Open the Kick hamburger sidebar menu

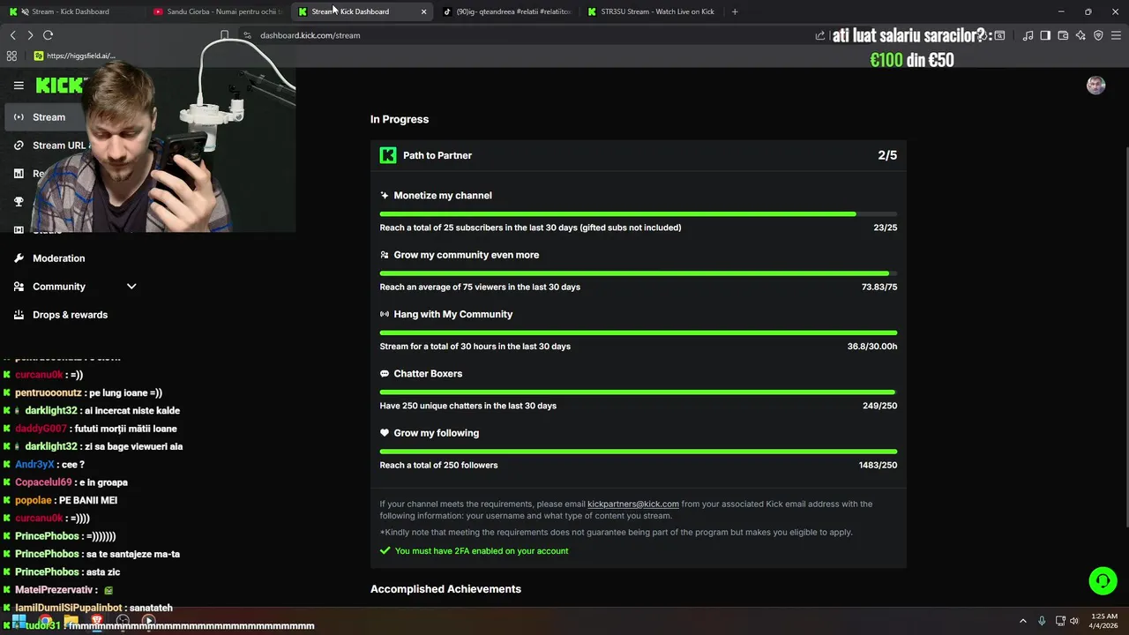[19, 86]
